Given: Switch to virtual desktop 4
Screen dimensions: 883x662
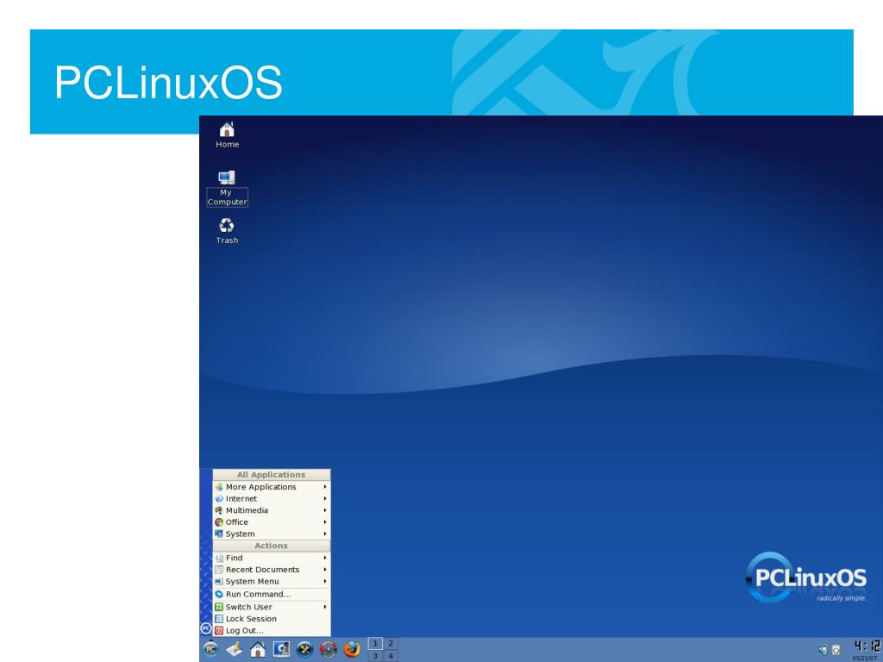Looking at the screenshot, I should pyautogui.click(x=391, y=656).
